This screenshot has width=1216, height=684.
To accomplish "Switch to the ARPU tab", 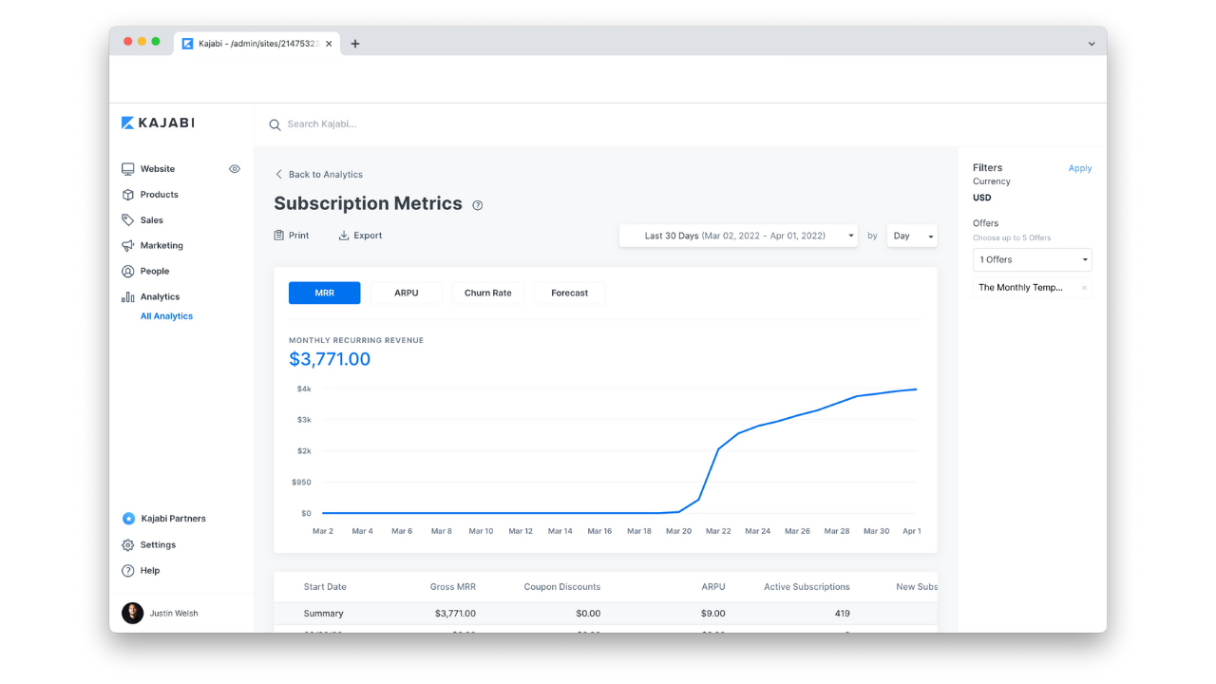I will [407, 293].
